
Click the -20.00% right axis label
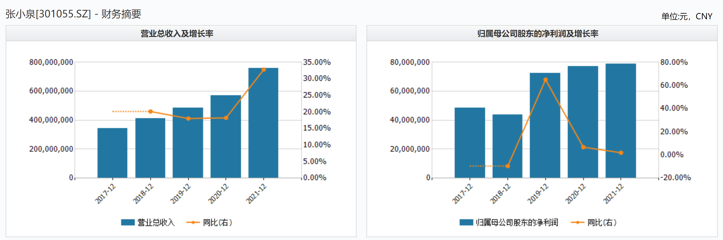pos(675,178)
